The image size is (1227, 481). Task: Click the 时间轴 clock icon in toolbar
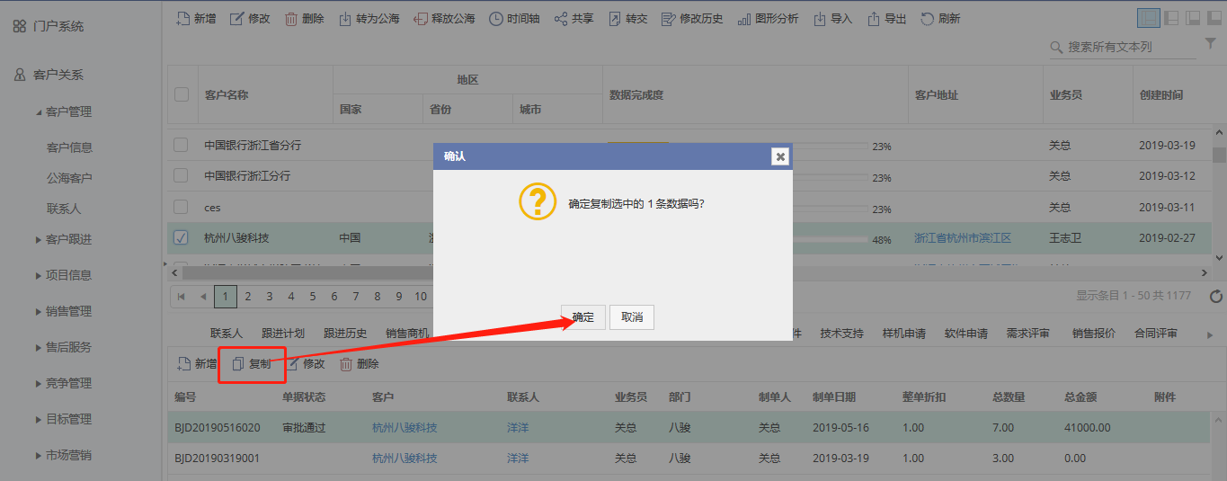point(495,19)
